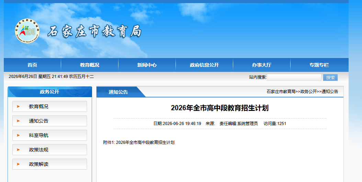Click the 2026年6月26日 星期五 date display

pos(51,77)
